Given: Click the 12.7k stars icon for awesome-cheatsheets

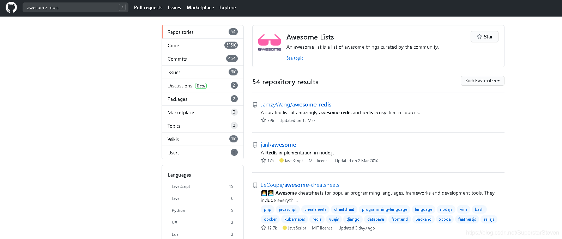Looking at the screenshot, I should [264, 228].
